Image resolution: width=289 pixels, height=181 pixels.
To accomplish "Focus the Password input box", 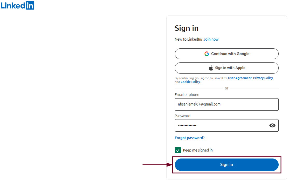I will click(226, 125).
